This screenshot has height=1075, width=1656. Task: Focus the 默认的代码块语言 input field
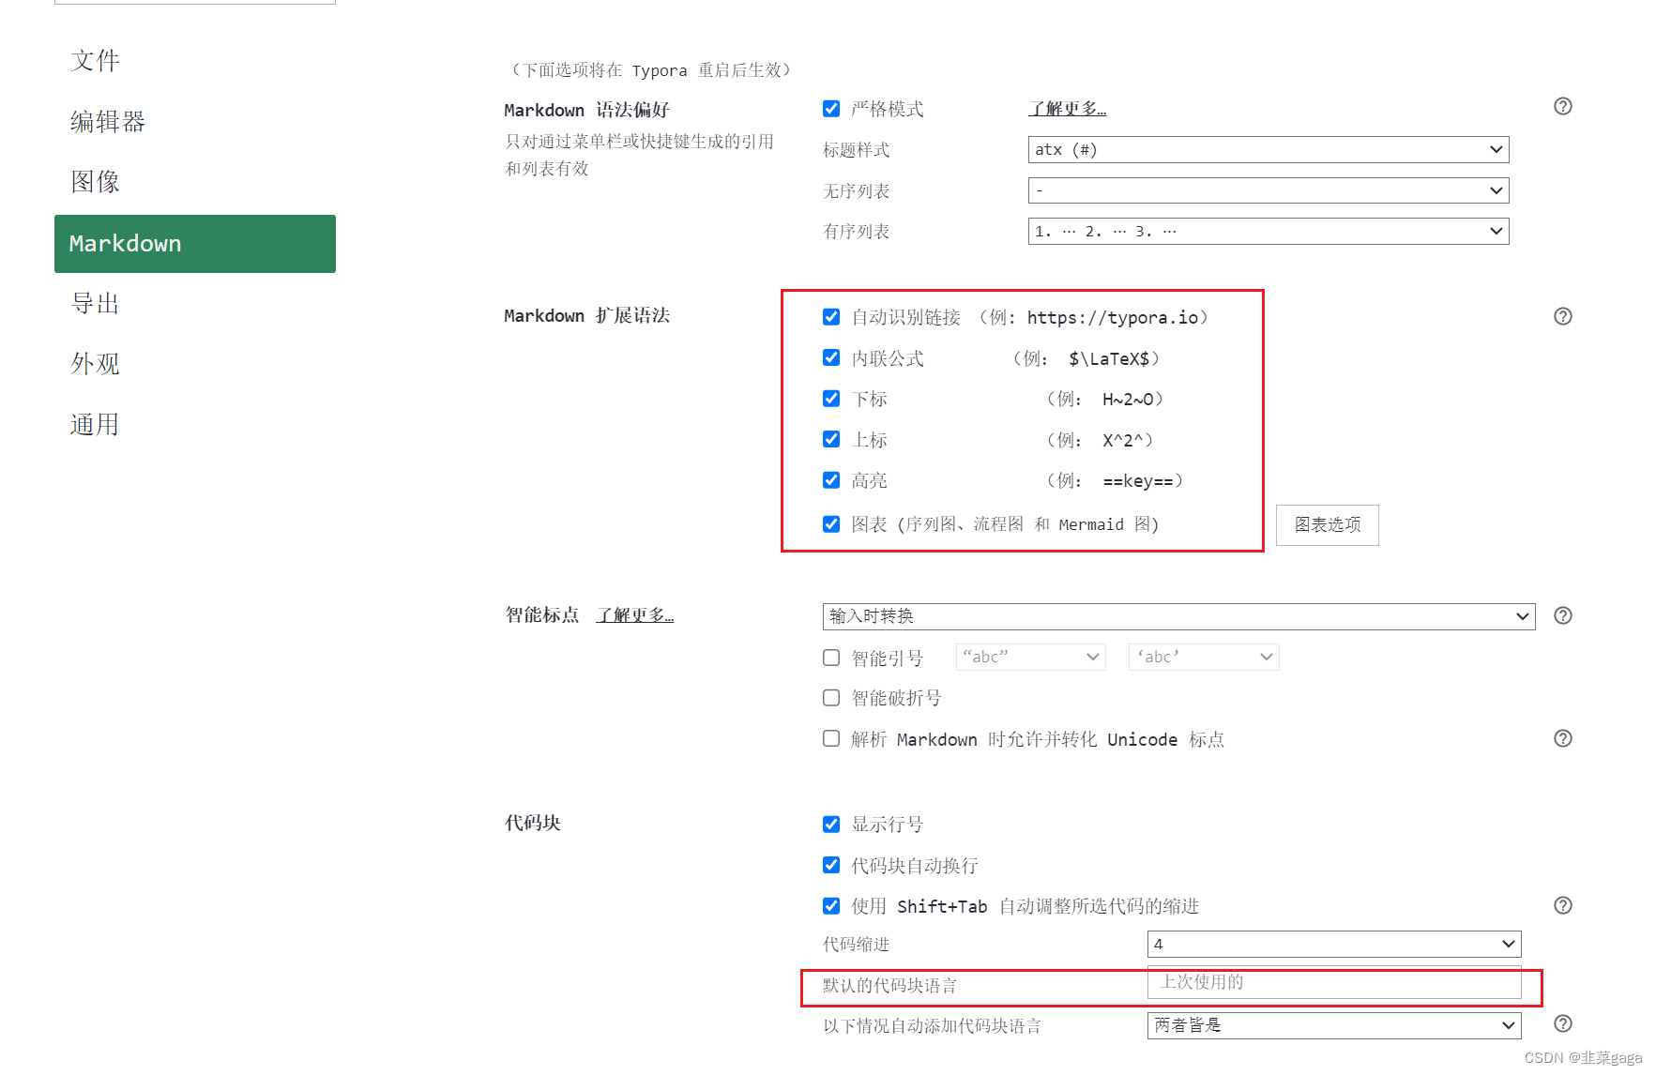[x=1334, y=982]
